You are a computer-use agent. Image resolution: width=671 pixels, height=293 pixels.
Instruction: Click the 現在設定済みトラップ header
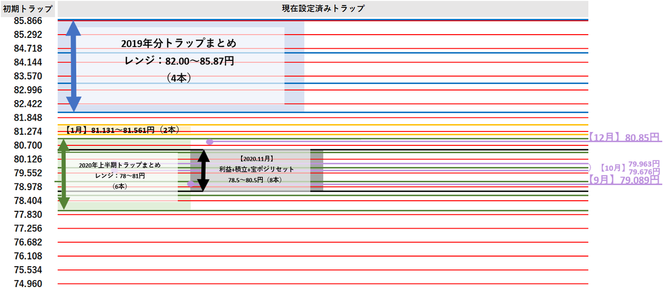coord(323,9)
